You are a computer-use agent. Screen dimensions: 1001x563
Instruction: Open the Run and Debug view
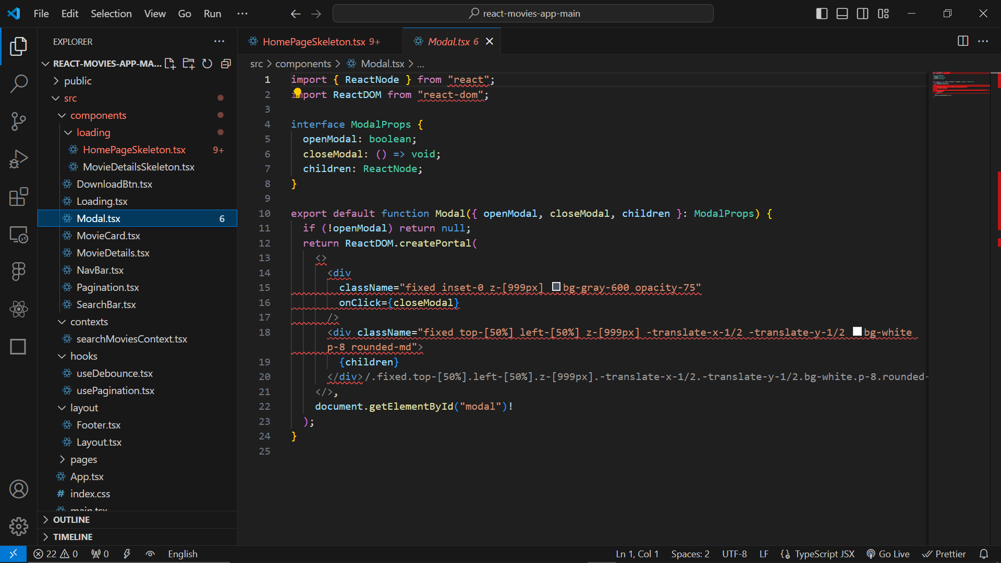(x=19, y=160)
